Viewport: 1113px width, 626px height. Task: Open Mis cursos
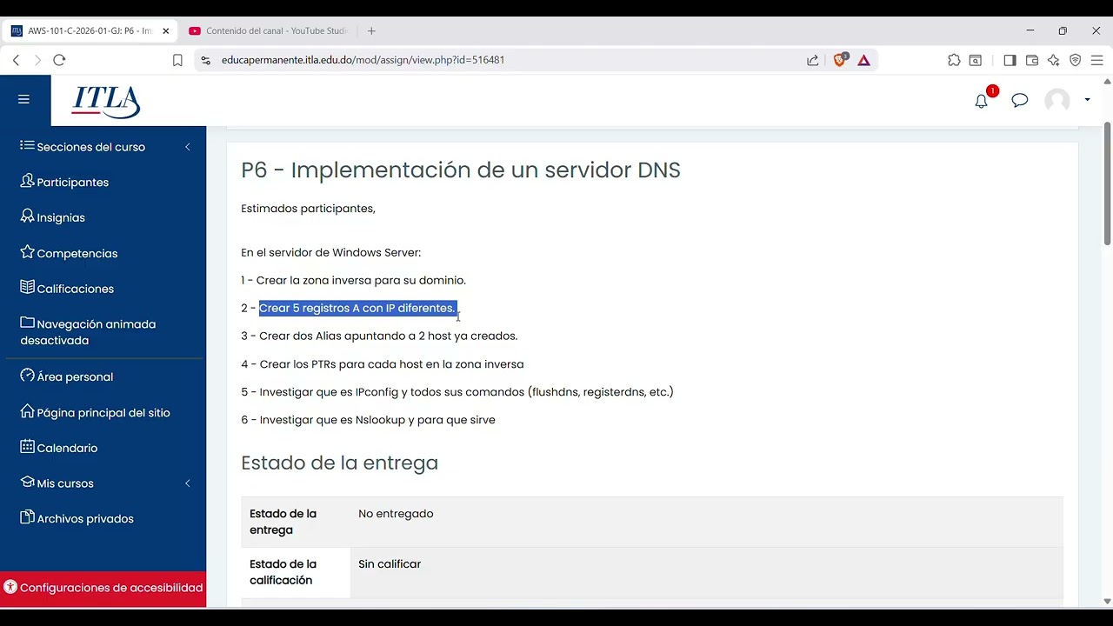point(57,483)
